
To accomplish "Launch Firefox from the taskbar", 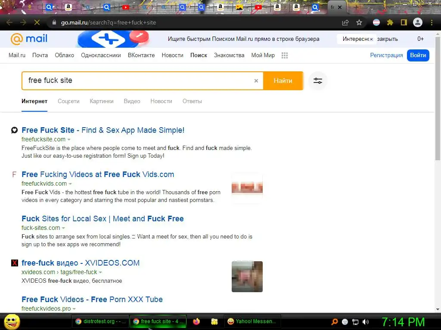I will (196, 321).
